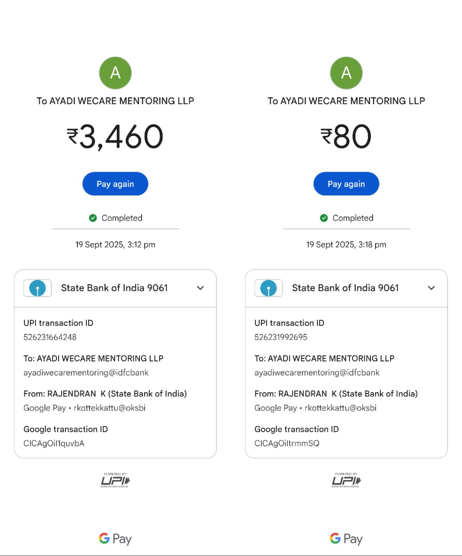Click the State Bank logo in the left receipt

coord(38,288)
